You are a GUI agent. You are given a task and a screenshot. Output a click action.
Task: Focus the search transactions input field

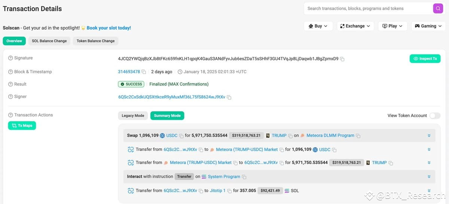pyautogui.click(x=368, y=9)
